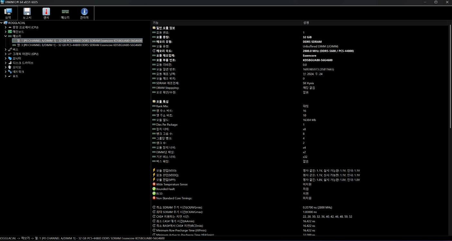Expand the 디스크 드라이브 branch arrow
The height and width of the screenshot is (241, 452).
click(5, 63)
